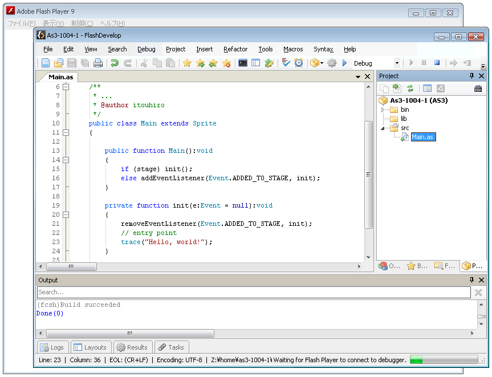Open the File menu
492x377 pixels.
click(x=48, y=49)
